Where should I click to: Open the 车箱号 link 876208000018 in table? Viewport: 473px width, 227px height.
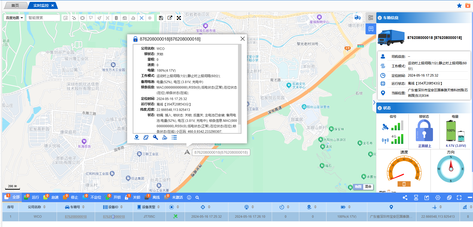click(76, 217)
